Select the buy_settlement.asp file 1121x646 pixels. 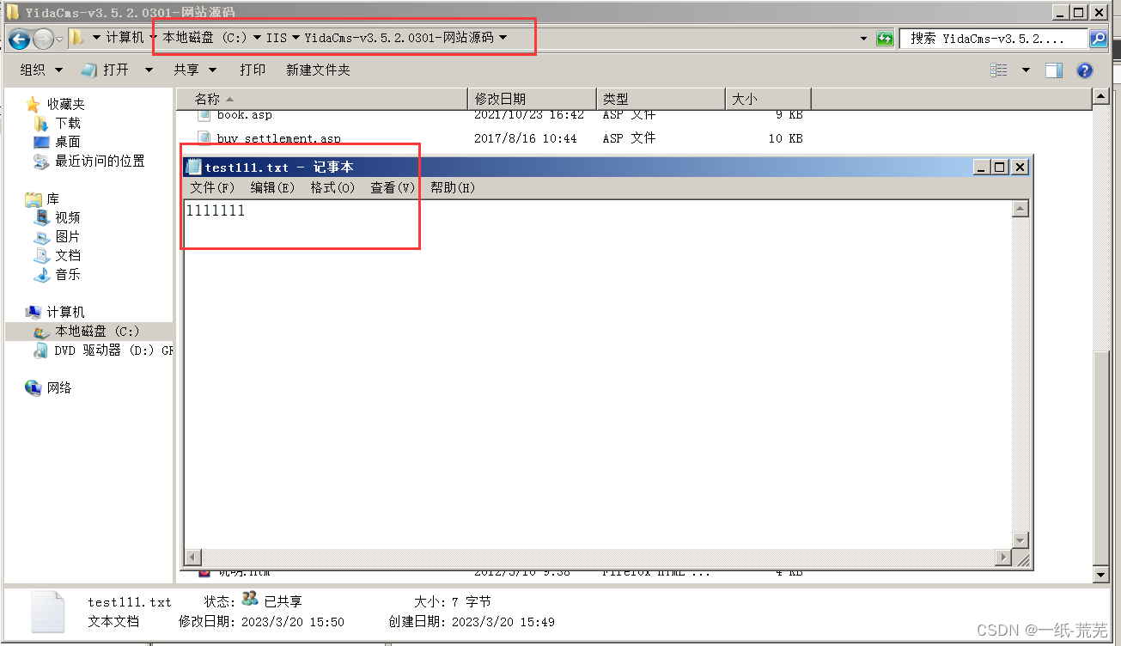click(x=278, y=138)
